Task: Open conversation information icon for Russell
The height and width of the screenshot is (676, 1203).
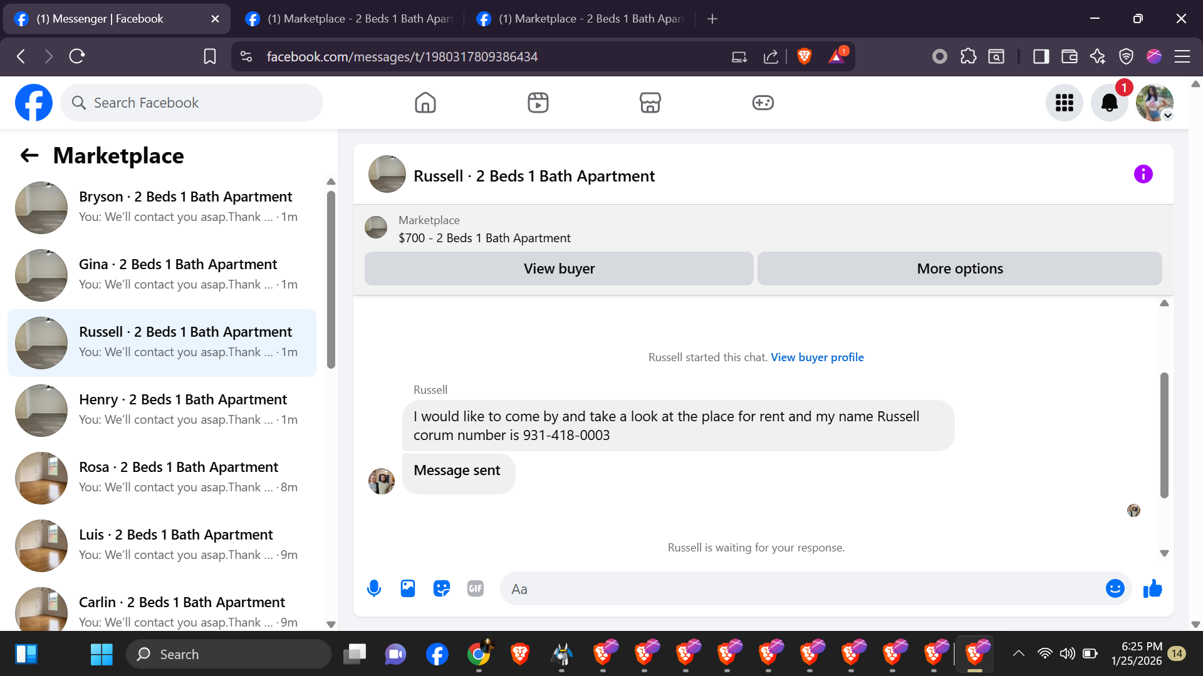Action: coord(1143,174)
